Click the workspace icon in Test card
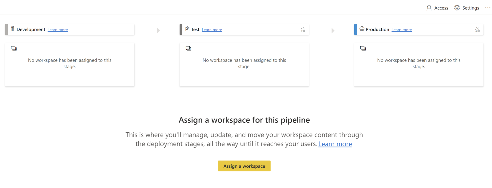492x188 pixels. point(188,48)
